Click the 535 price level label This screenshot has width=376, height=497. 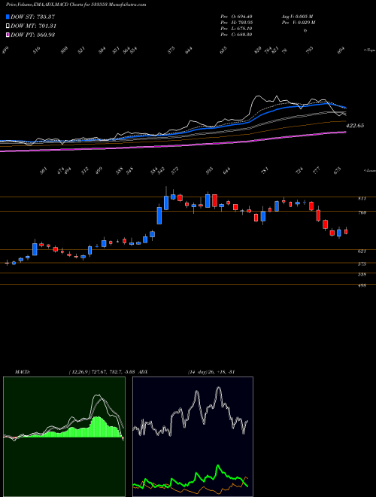362,275
